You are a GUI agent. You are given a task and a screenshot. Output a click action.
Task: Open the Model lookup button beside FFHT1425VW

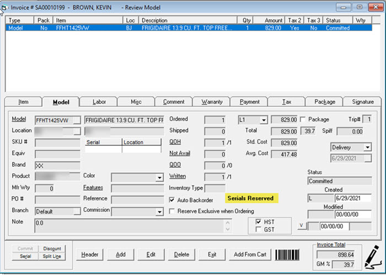(x=77, y=120)
